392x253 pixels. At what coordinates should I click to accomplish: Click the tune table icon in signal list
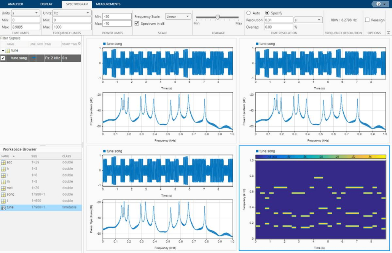[x=8, y=51]
